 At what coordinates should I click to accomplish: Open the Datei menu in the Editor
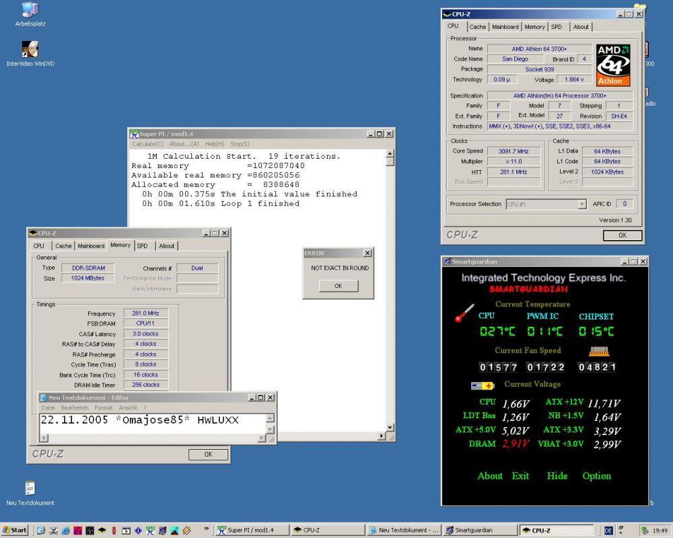tap(48, 408)
